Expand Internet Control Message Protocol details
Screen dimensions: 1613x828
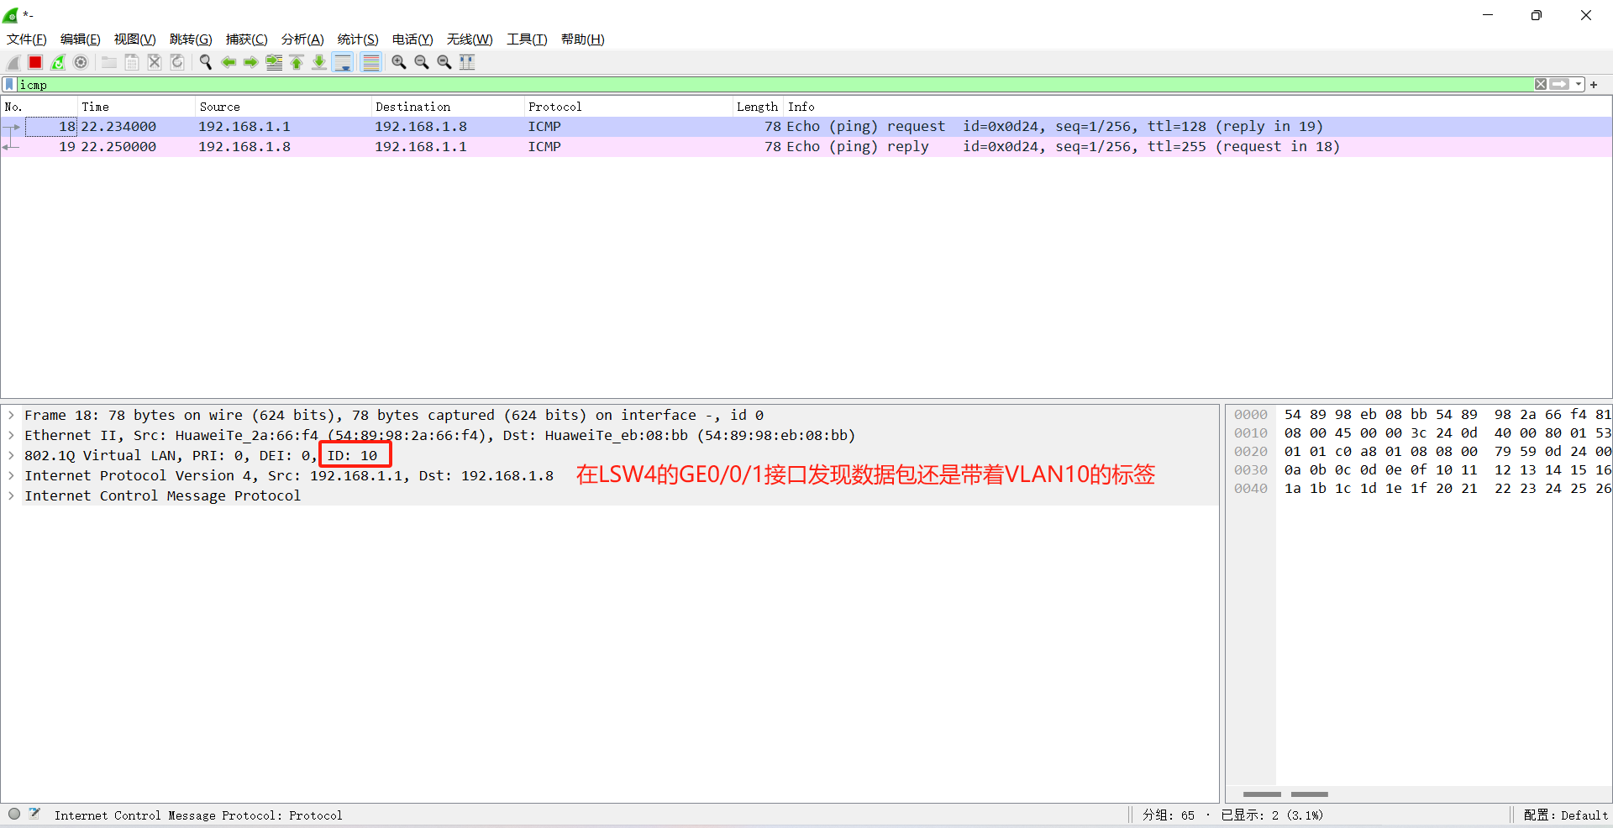[11, 496]
